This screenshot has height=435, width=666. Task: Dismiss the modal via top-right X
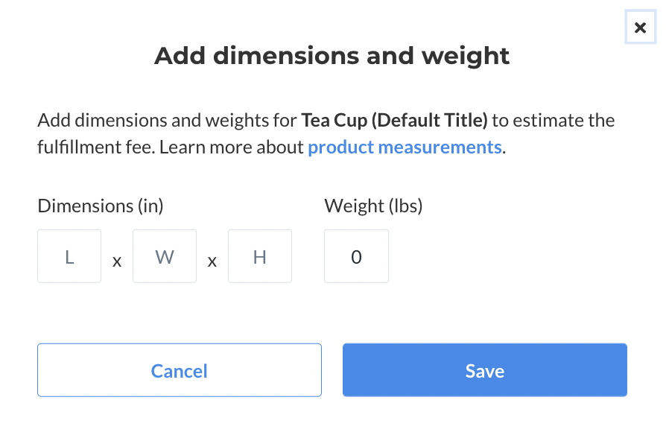point(640,28)
